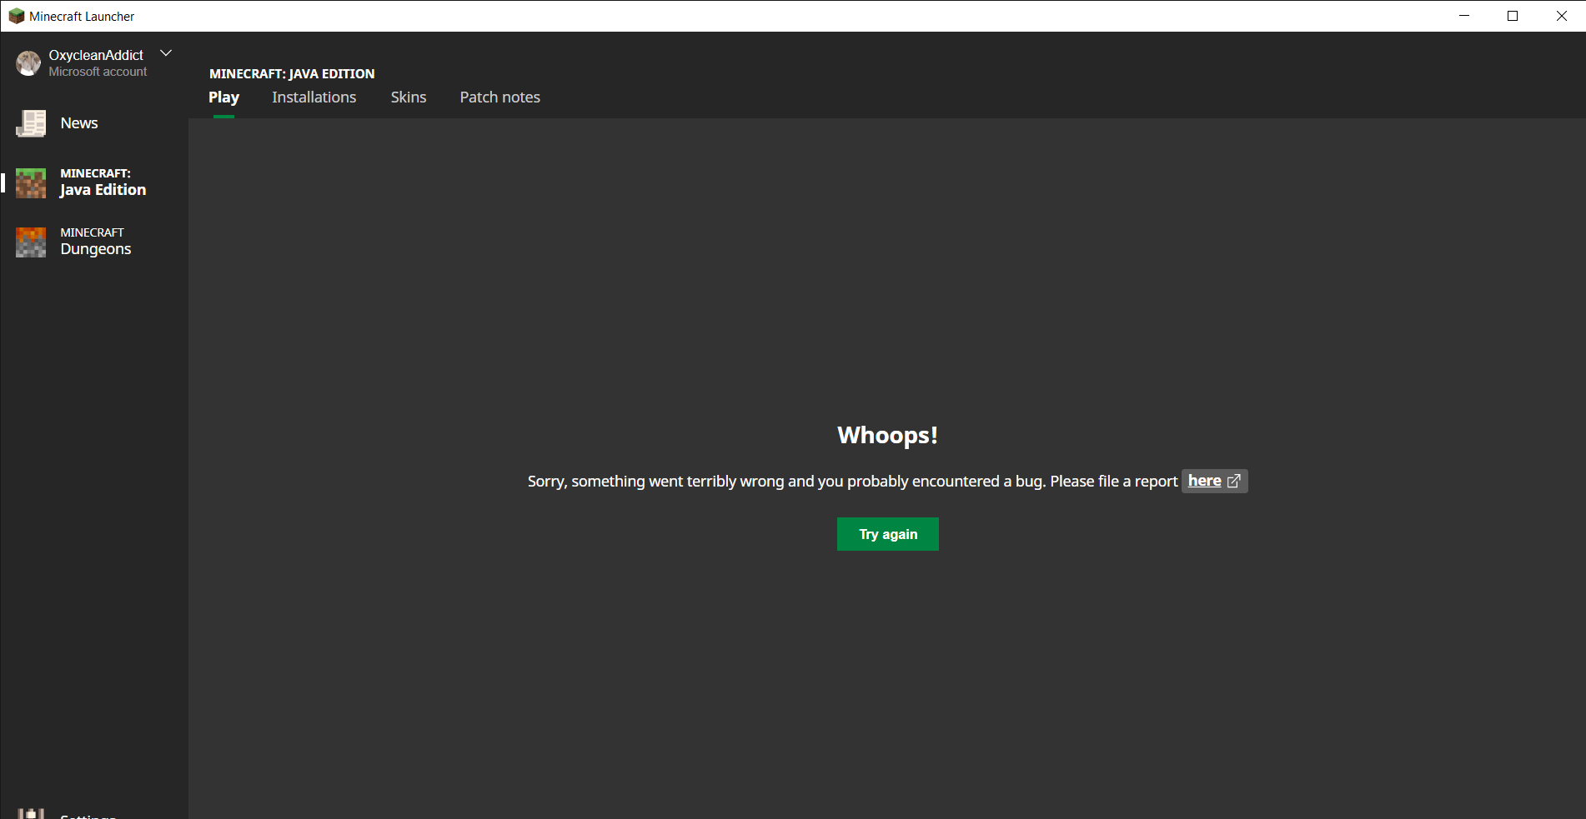The height and width of the screenshot is (819, 1586).
Task: Click the Minecraft Launcher title bar icon
Action: (x=16, y=16)
